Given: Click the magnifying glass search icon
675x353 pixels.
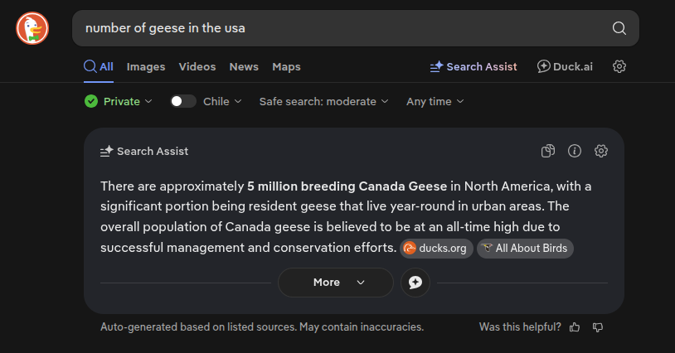Looking at the screenshot, I should pos(619,28).
